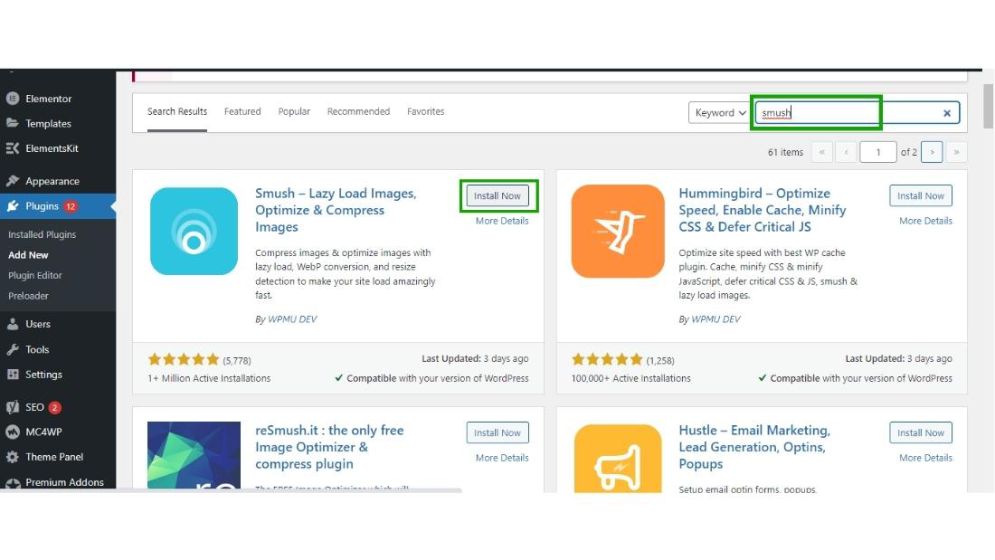Click the page number input box
The height and width of the screenshot is (560, 995).
pyautogui.click(x=877, y=152)
